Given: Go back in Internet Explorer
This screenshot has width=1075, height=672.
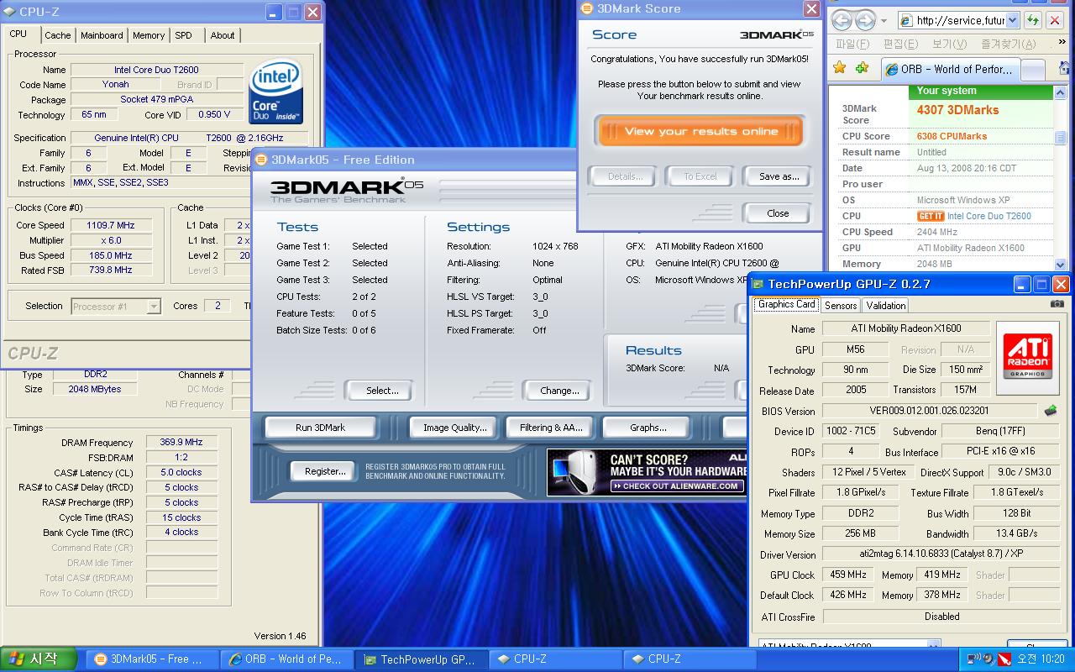Looking at the screenshot, I should pos(842,20).
